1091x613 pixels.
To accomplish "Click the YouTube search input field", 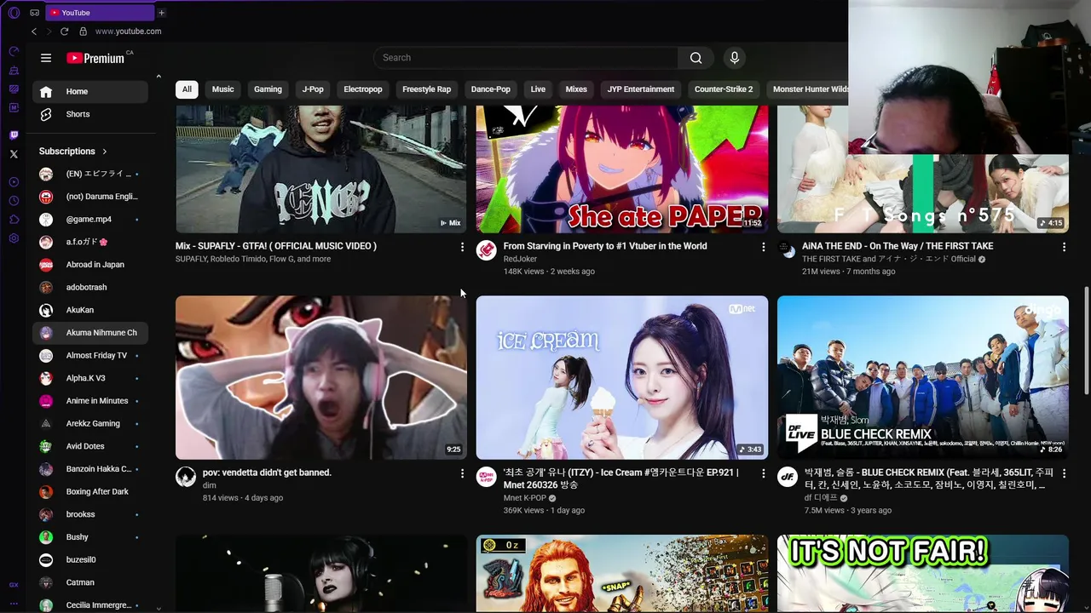I will pyautogui.click(x=525, y=58).
